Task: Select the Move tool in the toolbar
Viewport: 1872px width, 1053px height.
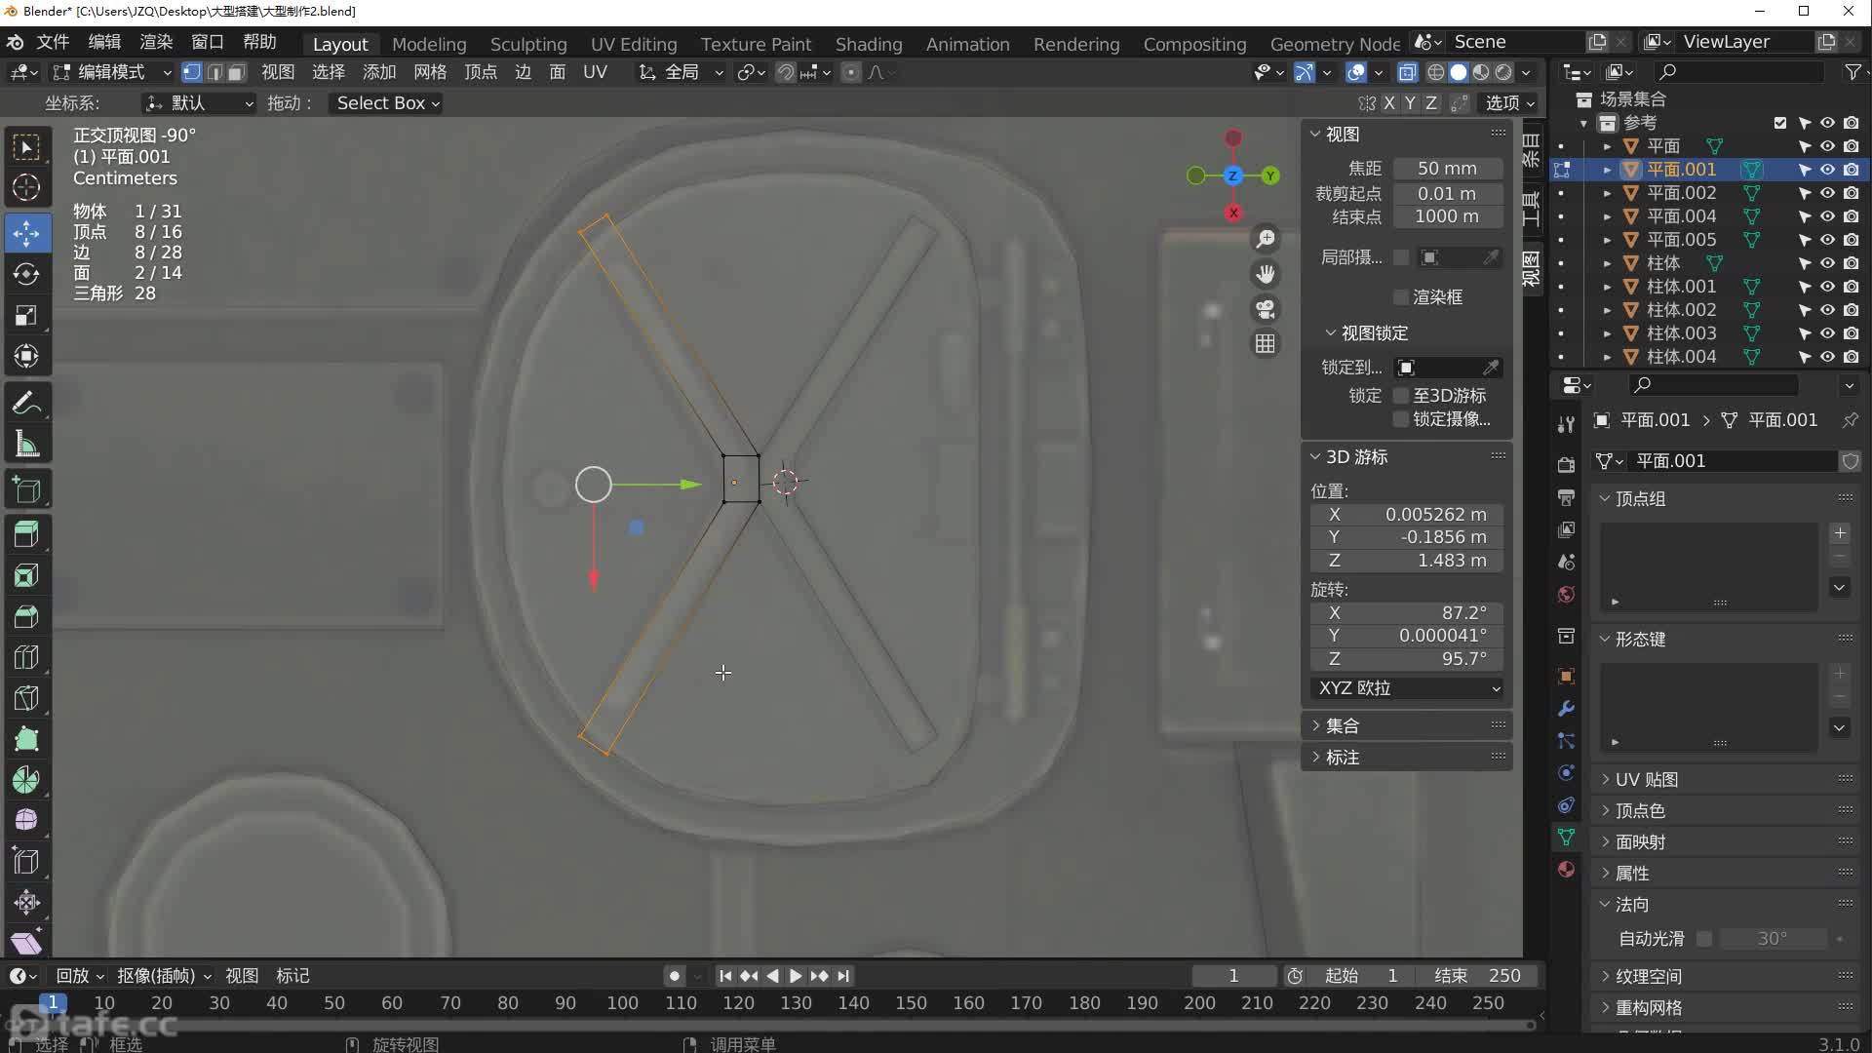Action: (26, 233)
